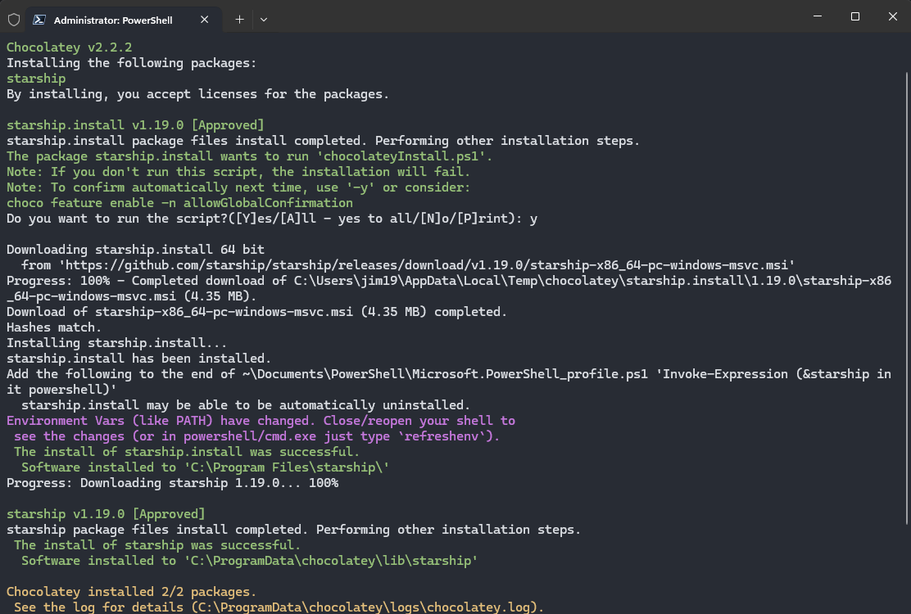The image size is (911, 614).
Task: Click "Installing starship.install..." line
Action: tap(117, 343)
